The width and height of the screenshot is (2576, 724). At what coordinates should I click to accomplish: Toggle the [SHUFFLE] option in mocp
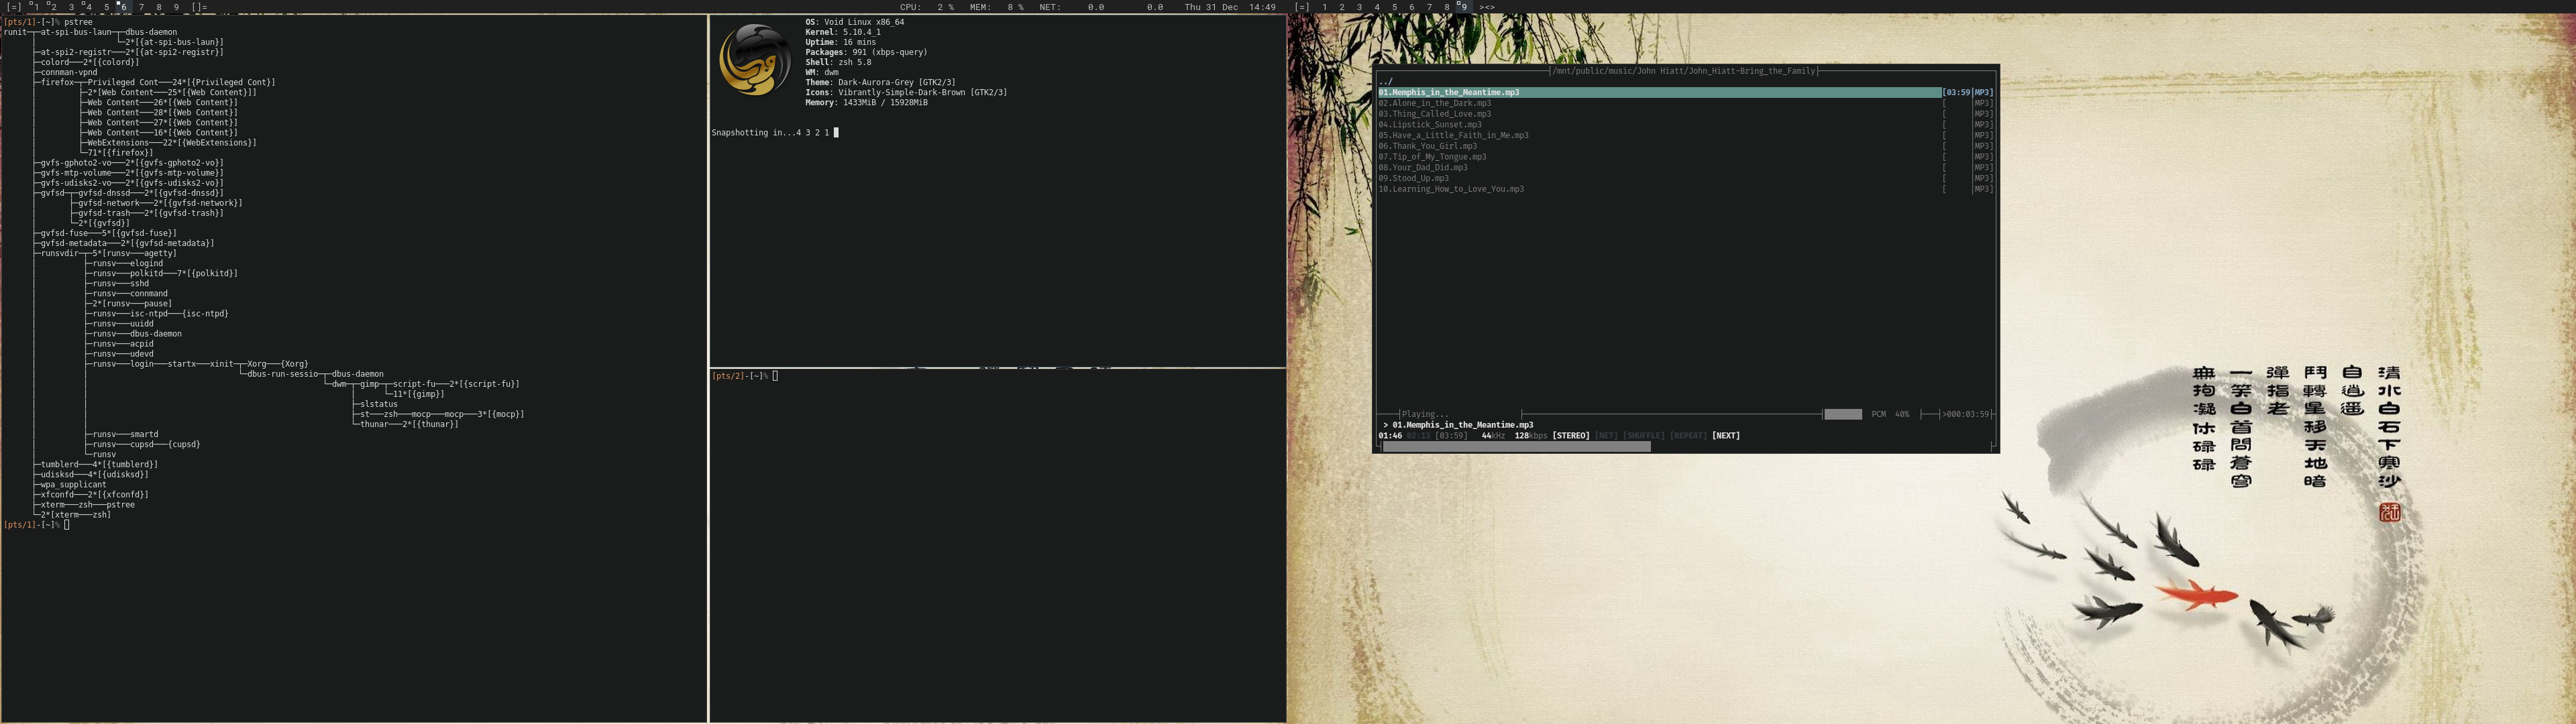(1643, 436)
